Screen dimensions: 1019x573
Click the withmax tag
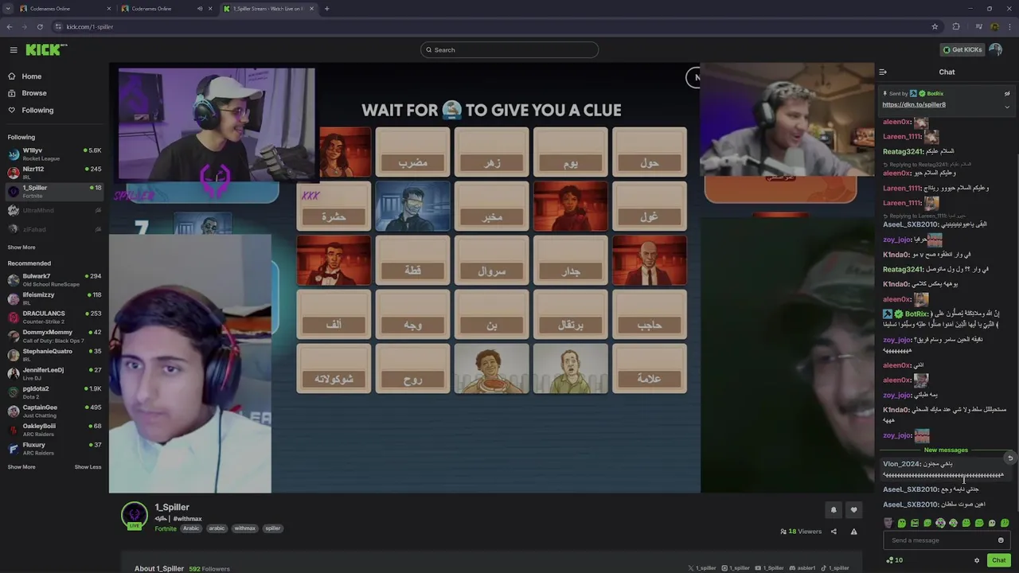(x=244, y=528)
